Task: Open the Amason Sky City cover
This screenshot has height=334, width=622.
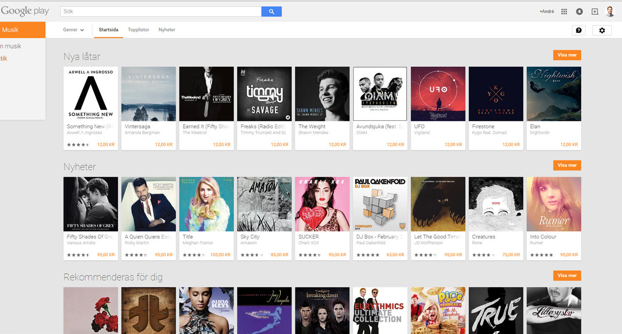Action: [x=264, y=204]
